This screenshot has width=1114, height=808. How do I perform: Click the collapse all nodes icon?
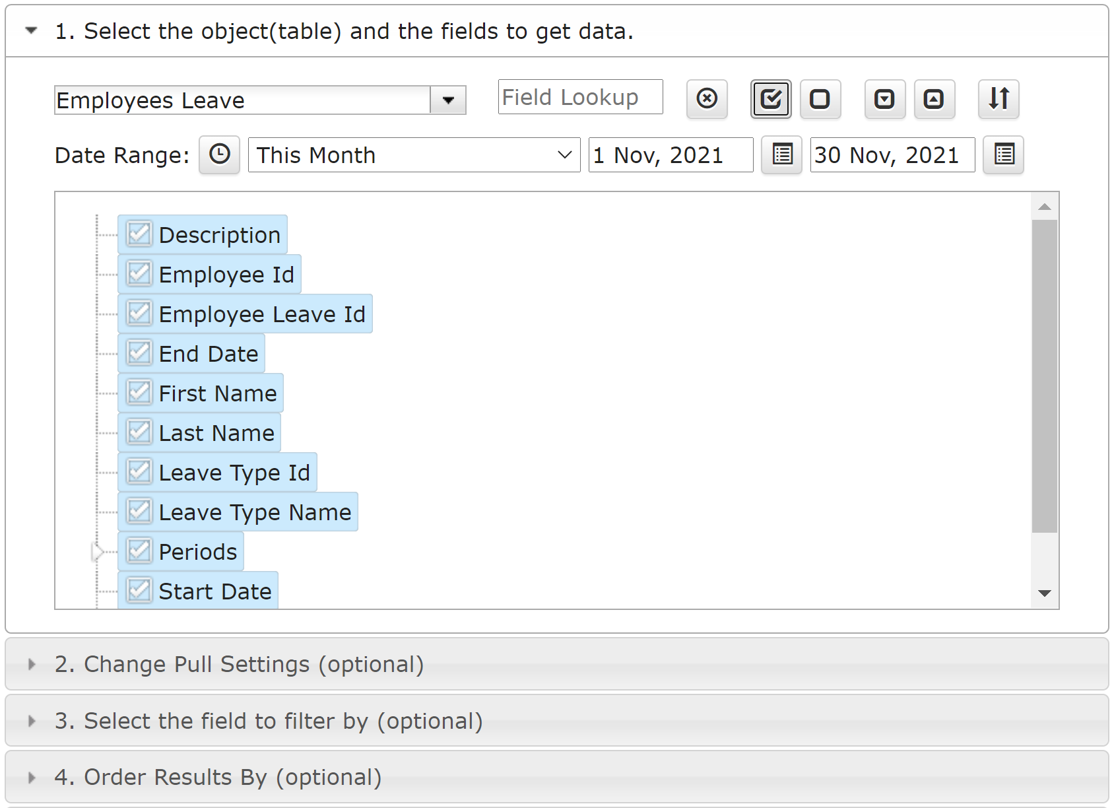[x=934, y=99]
